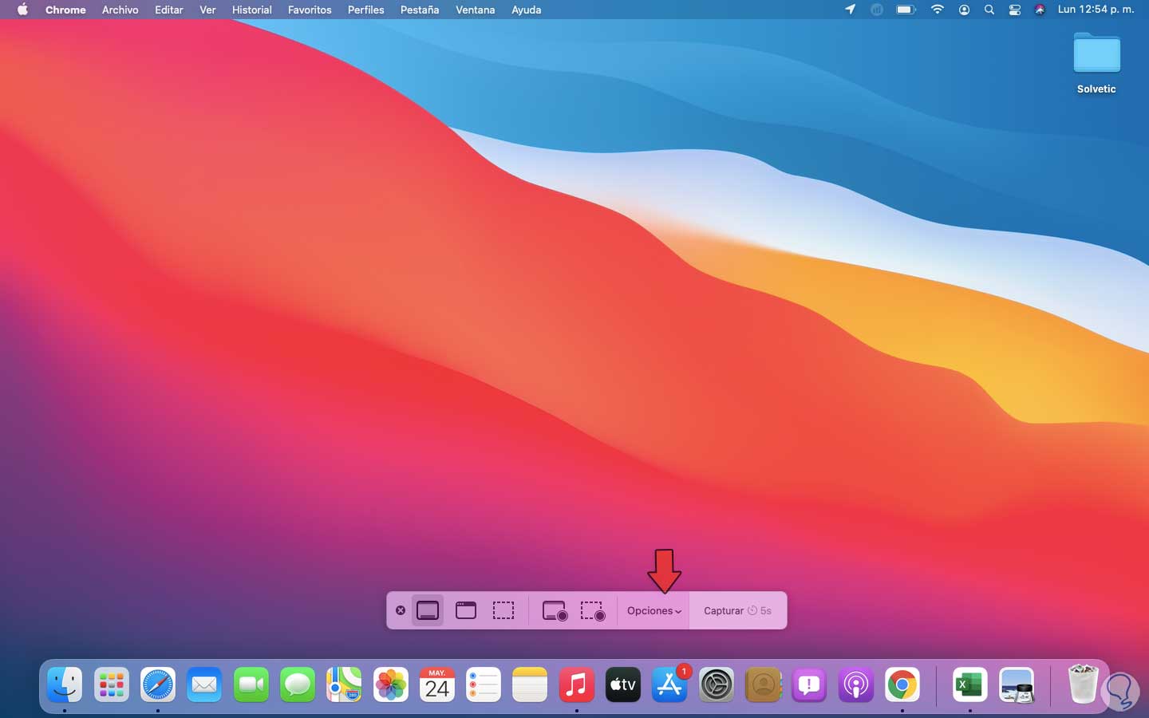Open Control Center from menu bar
This screenshot has height=718, width=1149.
pyautogui.click(x=1015, y=10)
